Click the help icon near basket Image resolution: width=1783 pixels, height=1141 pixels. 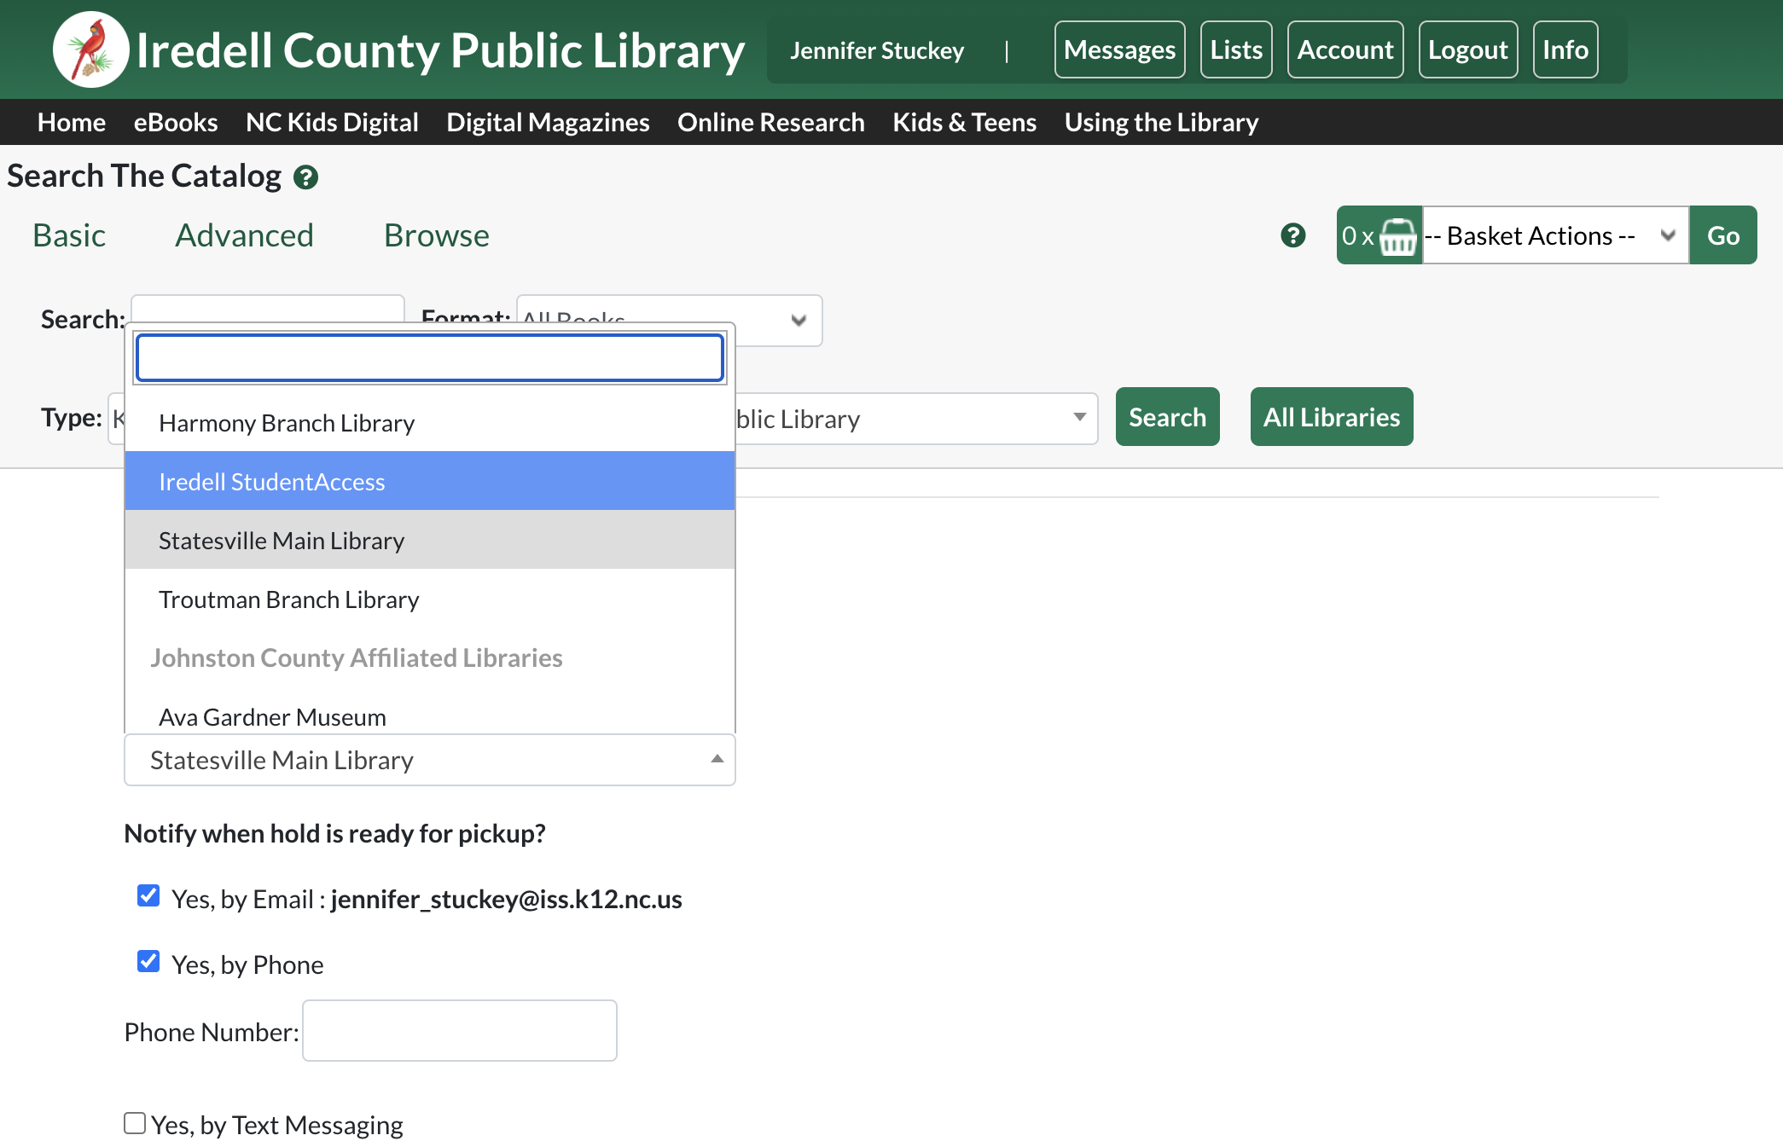(1293, 235)
